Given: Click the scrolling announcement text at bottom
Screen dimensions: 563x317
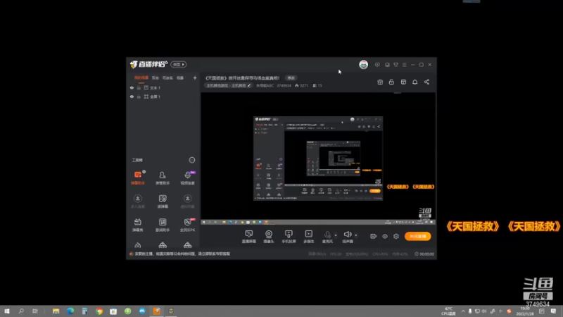Looking at the screenshot, I should (182, 254).
